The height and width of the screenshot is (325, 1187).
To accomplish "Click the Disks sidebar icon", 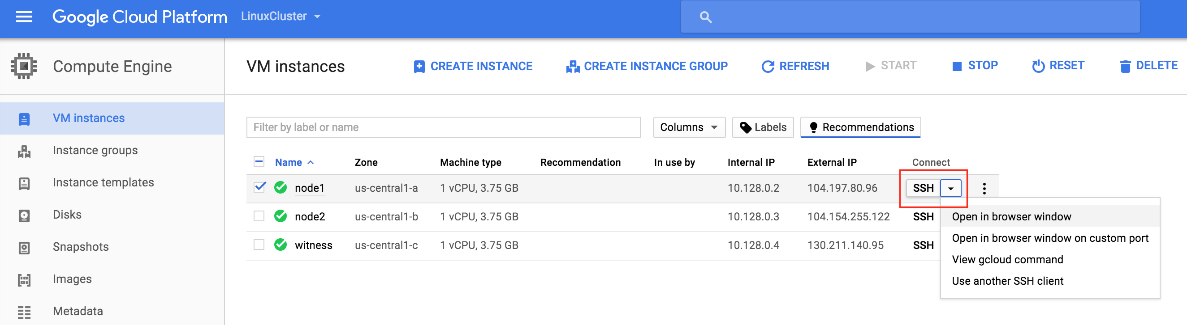I will 24,215.
